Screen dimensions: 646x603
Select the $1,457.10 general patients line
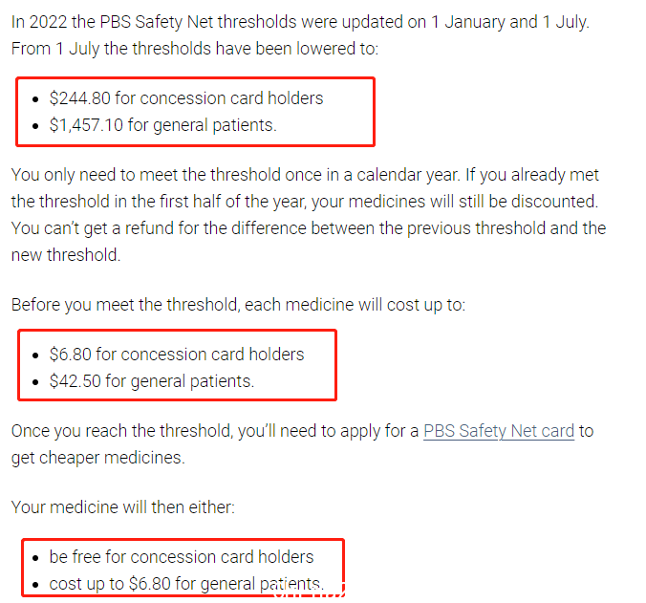[x=163, y=125]
